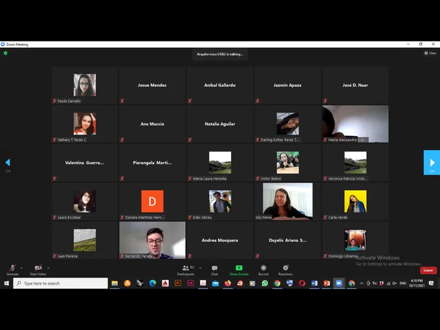Viewport: 440px width, 330px height.
Task: Select Darling Esther Perez's profile picture
Action: coord(288,124)
